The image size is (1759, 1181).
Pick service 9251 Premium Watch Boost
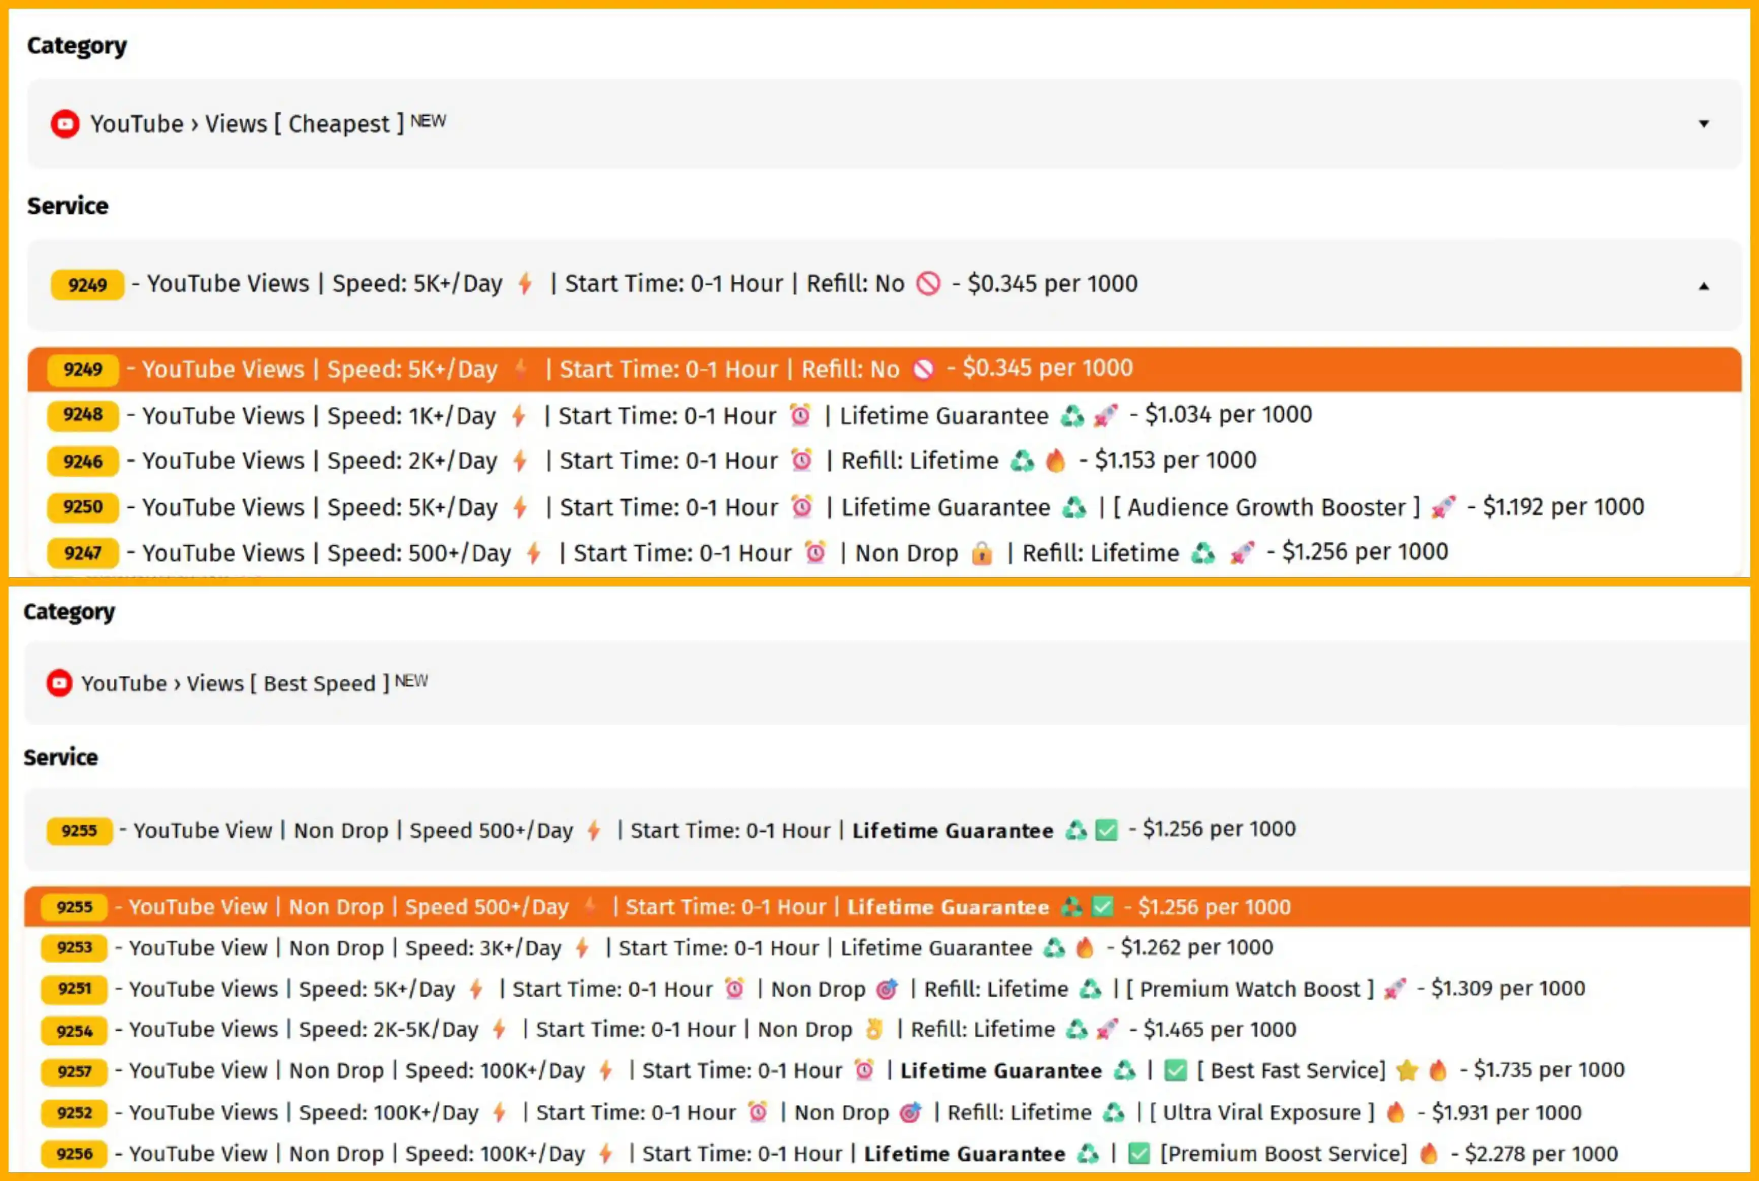coord(887,989)
